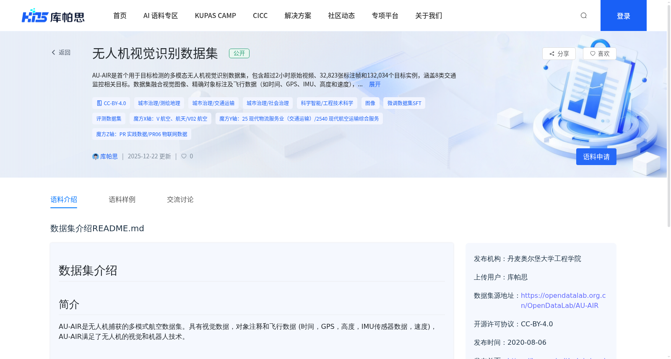Image resolution: width=671 pixels, height=359 pixels.
Task: Open 关于我们 navigation item
Action: point(429,15)
